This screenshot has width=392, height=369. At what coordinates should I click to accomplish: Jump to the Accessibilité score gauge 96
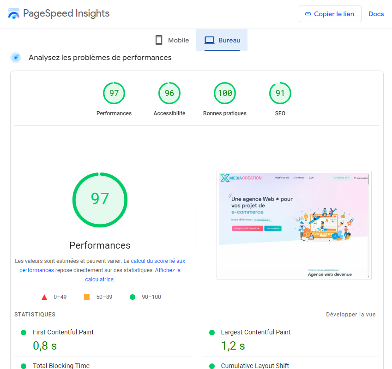click(169, 94)
